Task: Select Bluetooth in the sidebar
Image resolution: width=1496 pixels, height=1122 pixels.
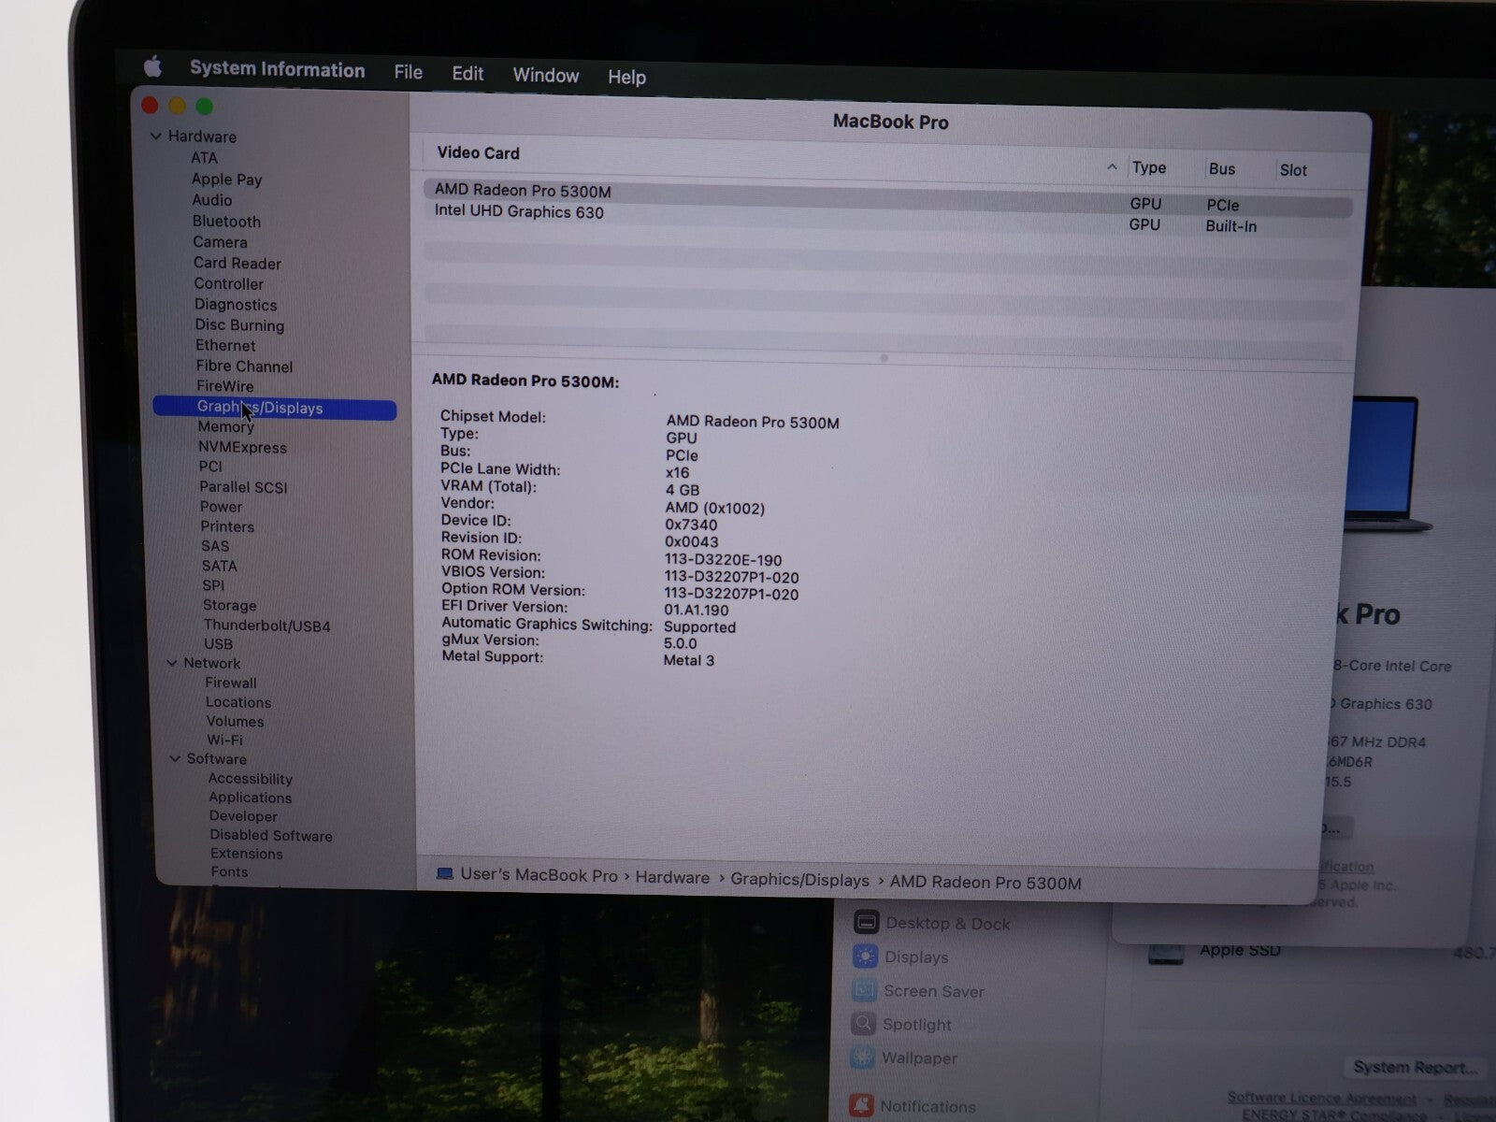Action: click(x=226, y=222)
